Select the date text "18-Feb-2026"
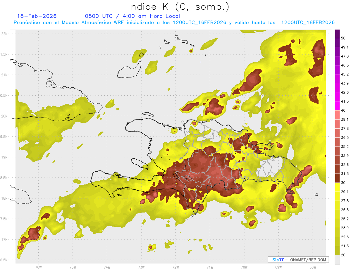The width and height of the screenshot is (351, 271). click(37, 16)
